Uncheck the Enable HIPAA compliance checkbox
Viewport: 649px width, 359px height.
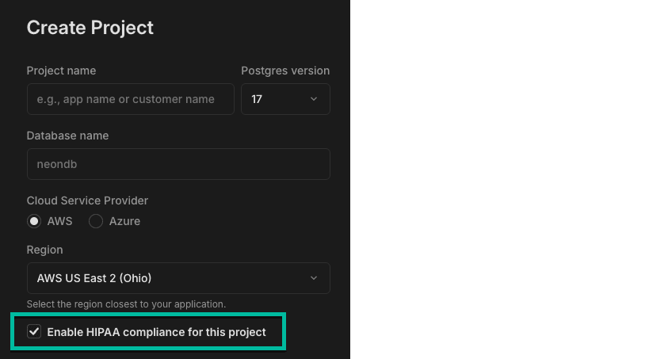(34, 331)
